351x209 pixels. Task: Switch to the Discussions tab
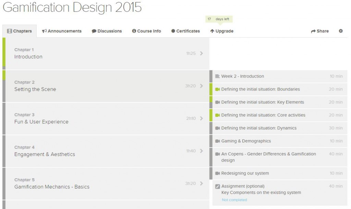[x=107, y=31]
